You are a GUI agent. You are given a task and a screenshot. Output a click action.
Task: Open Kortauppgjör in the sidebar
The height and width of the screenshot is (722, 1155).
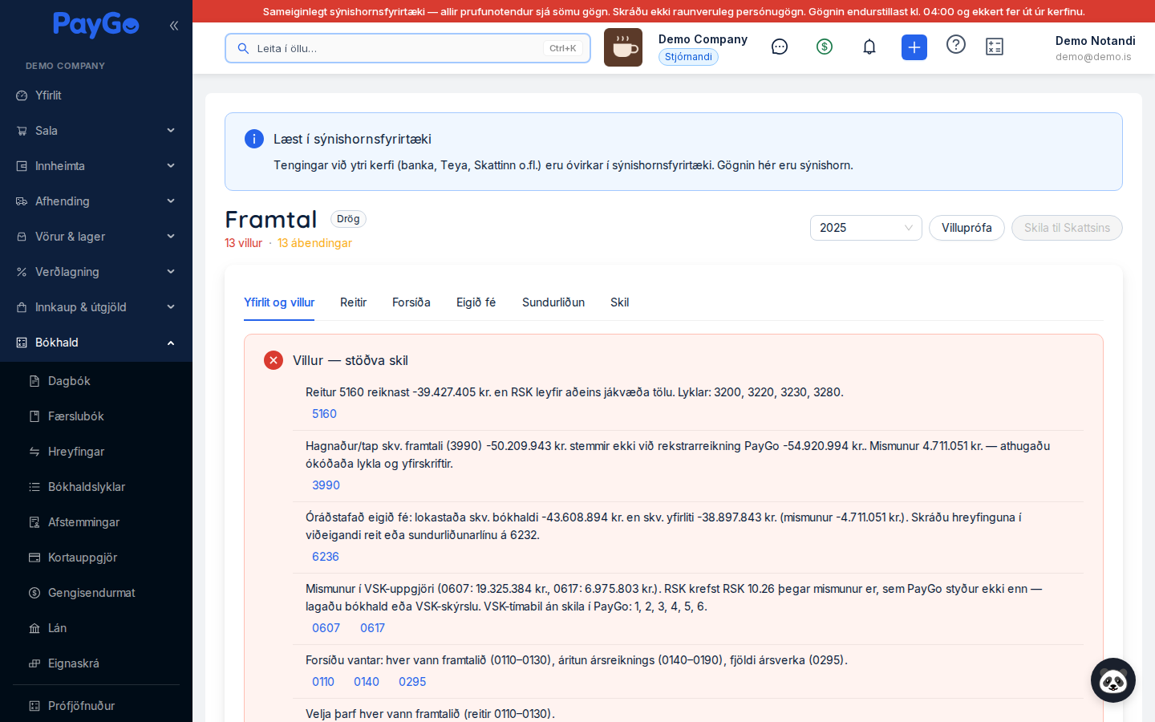pyautogui.click(x=96, y=558)
